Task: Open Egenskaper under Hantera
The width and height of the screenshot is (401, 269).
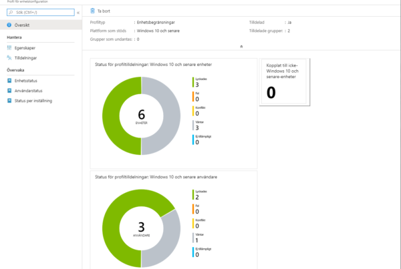Action: coord(25,48)
